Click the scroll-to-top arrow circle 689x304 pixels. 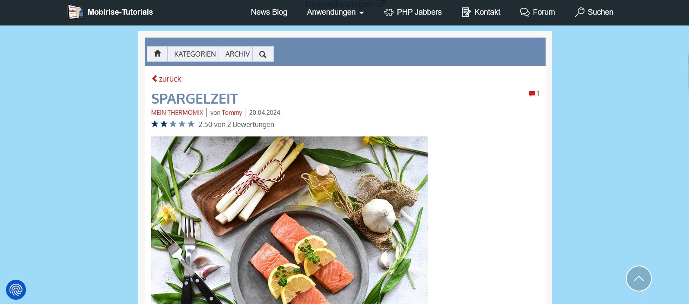coord(638,279)
